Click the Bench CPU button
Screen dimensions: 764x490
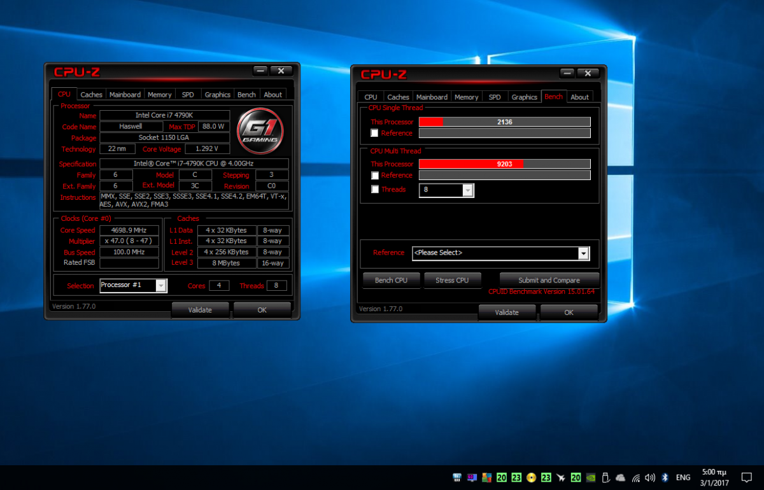coord(392,280)
